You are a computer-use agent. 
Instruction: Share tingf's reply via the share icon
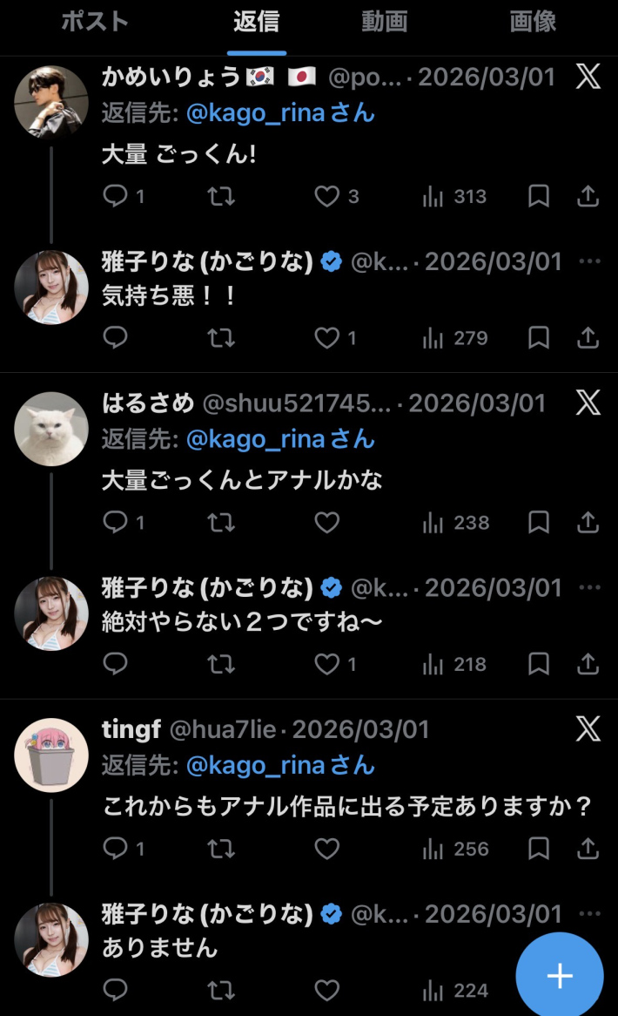click(x=589, y=849)
